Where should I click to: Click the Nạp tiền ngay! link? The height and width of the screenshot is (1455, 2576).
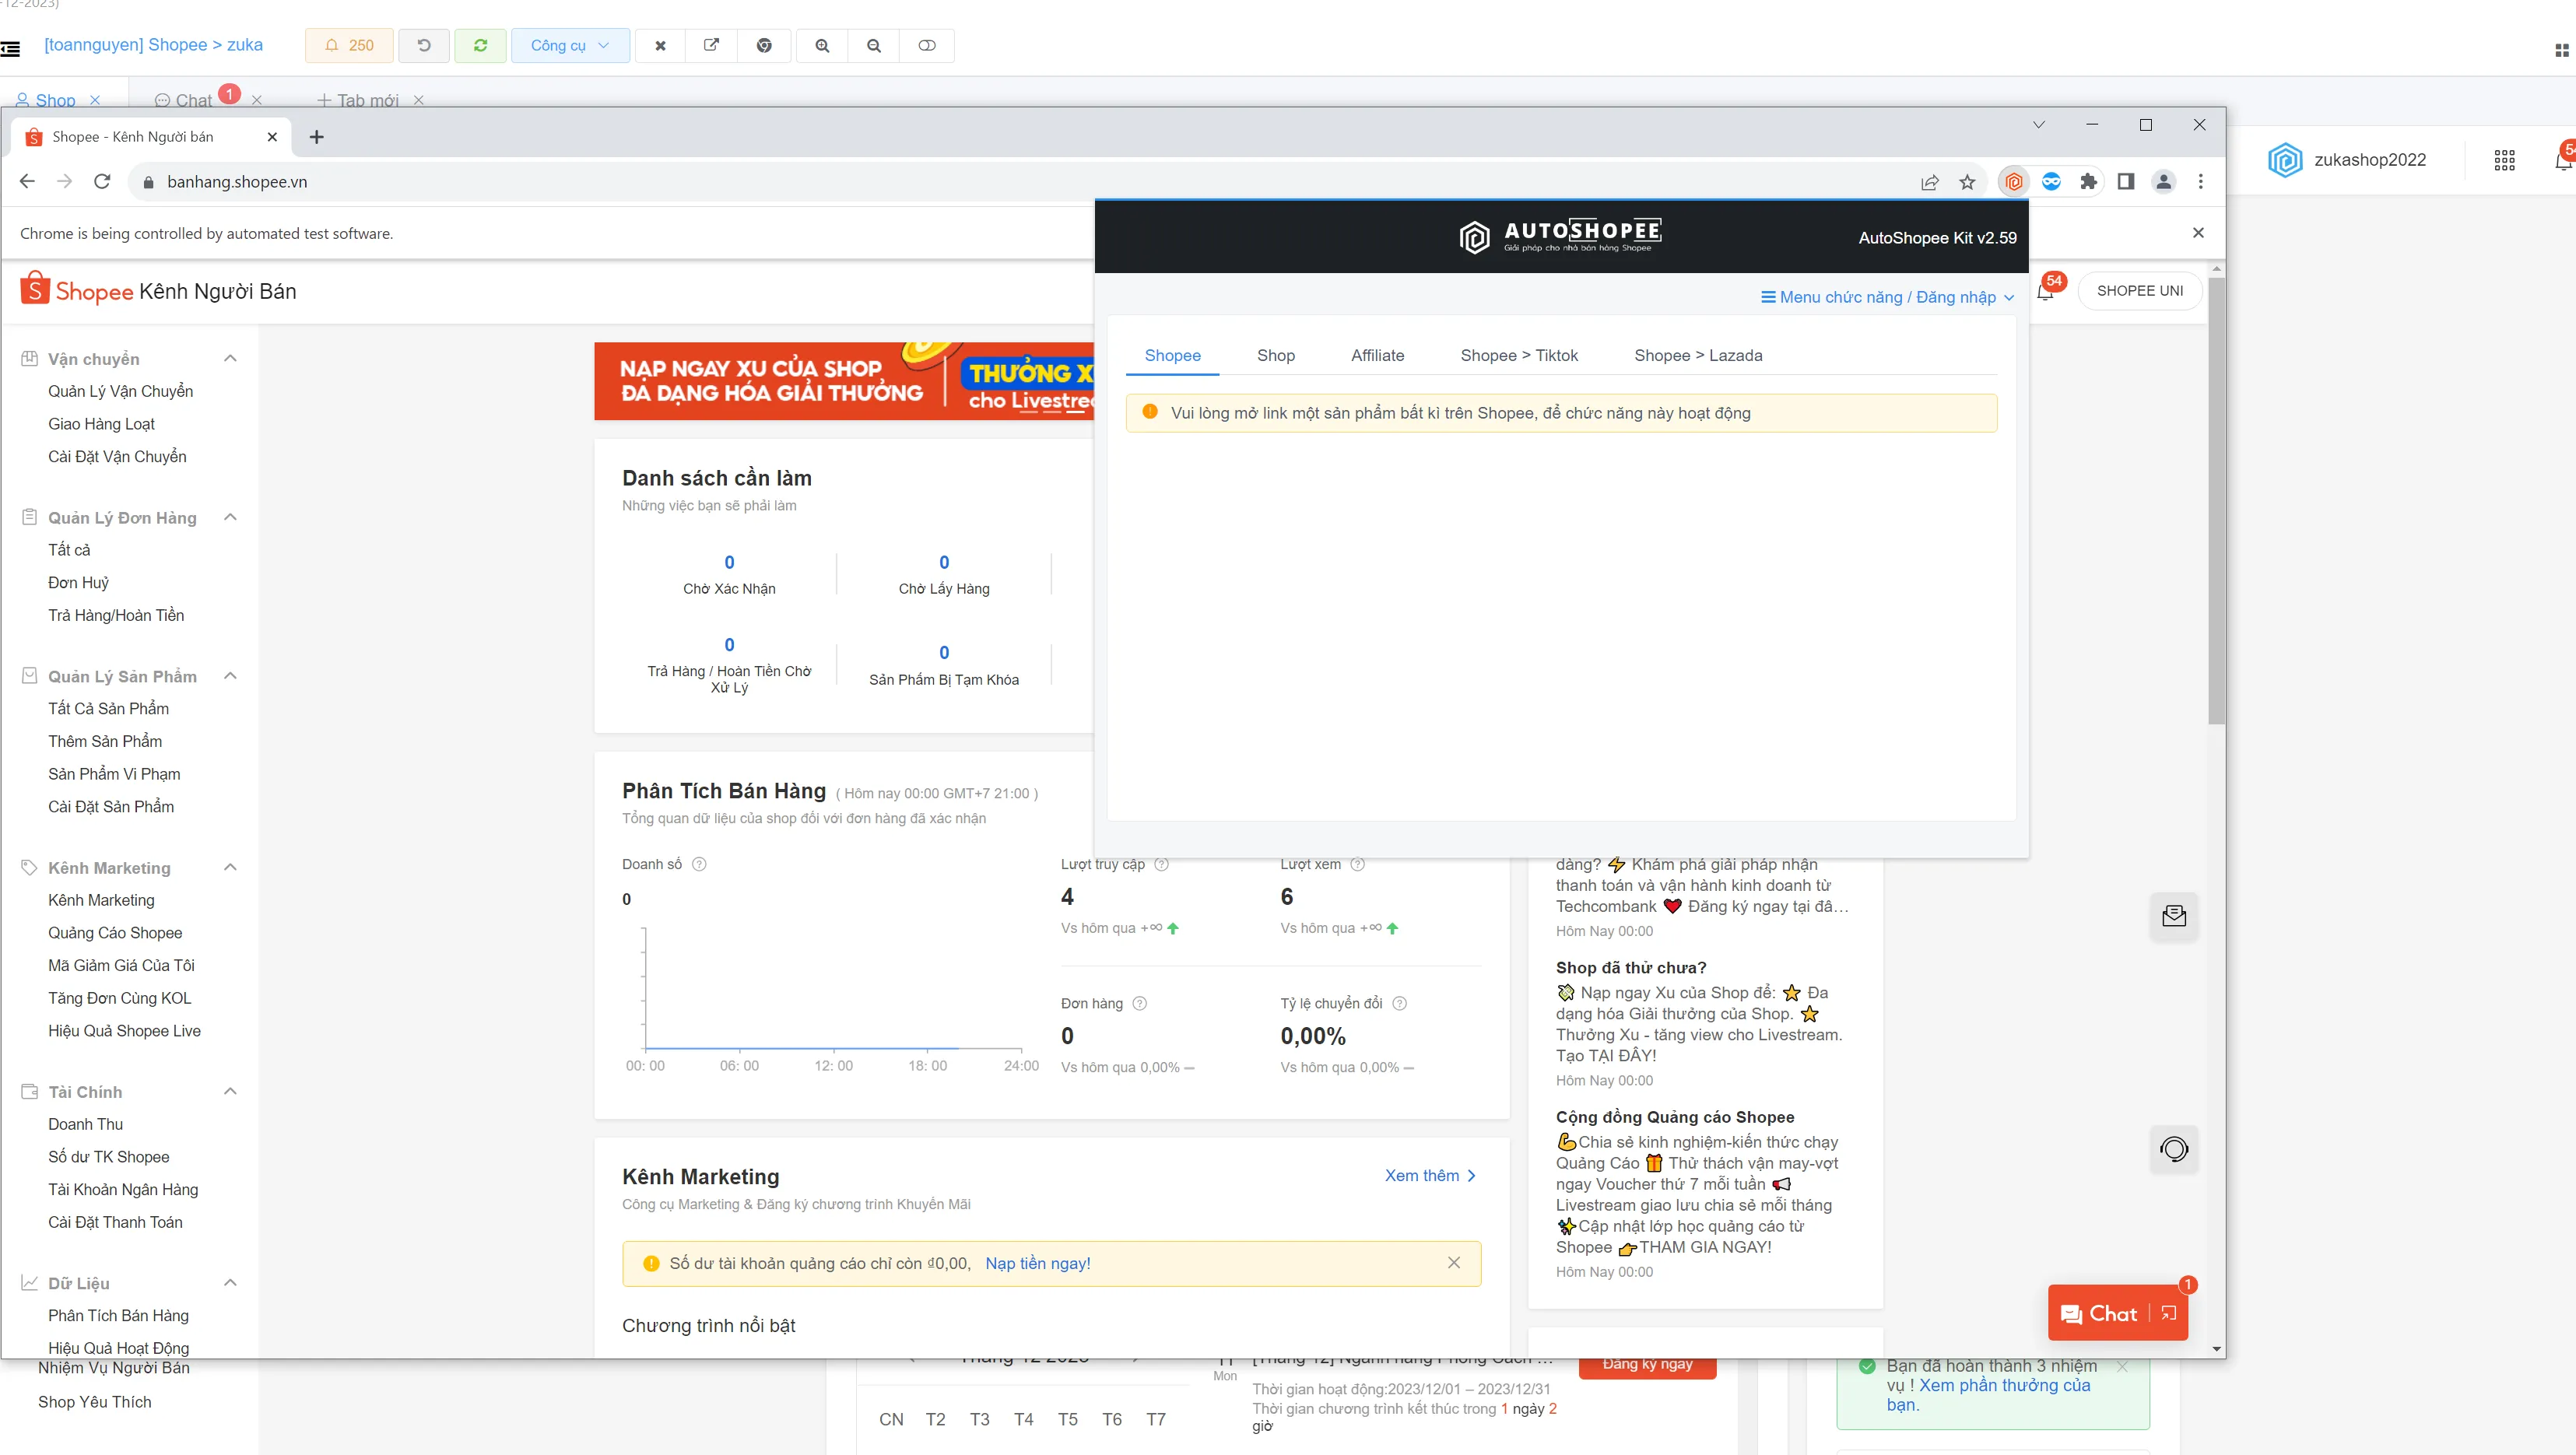click(1037, 1263)
